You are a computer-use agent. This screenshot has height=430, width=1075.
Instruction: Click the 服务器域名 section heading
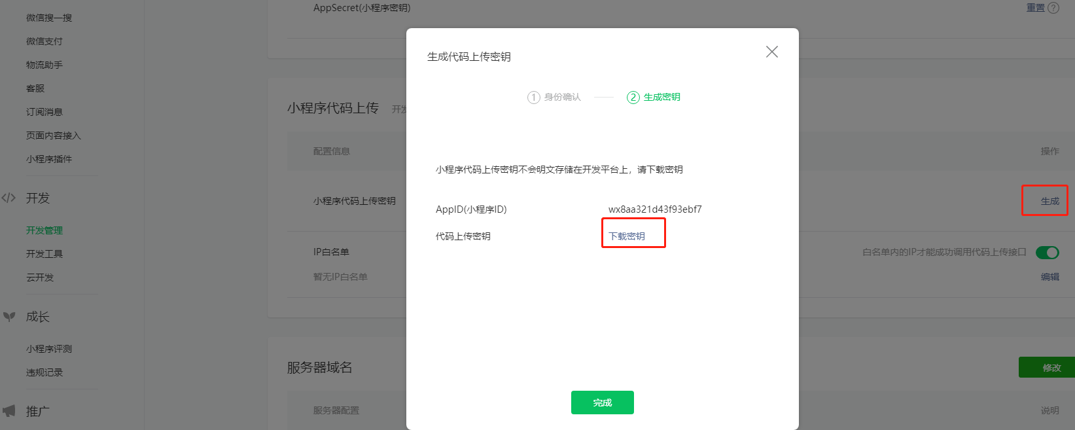click(320, 367)
